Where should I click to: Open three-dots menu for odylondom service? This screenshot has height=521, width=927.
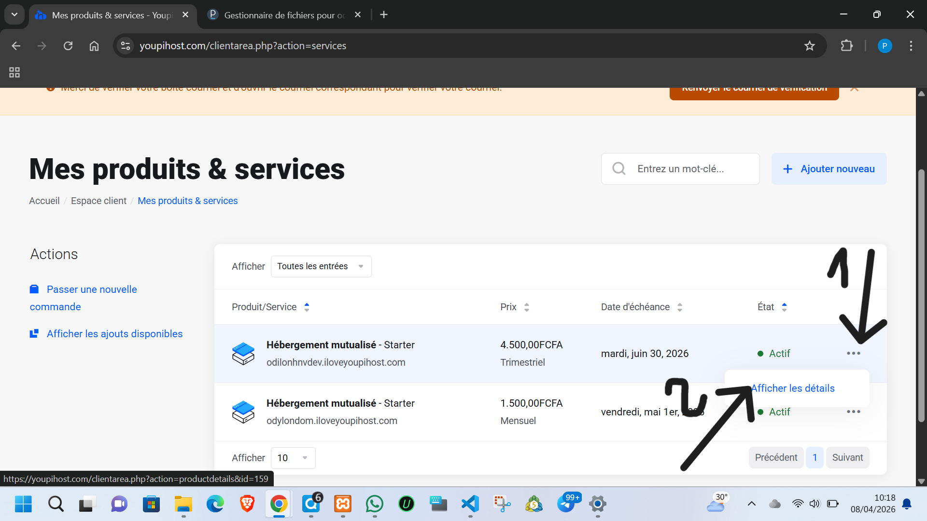click(853, 412)
